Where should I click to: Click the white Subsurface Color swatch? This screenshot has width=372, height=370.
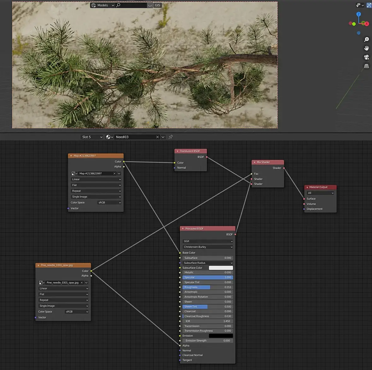(221, 268)
